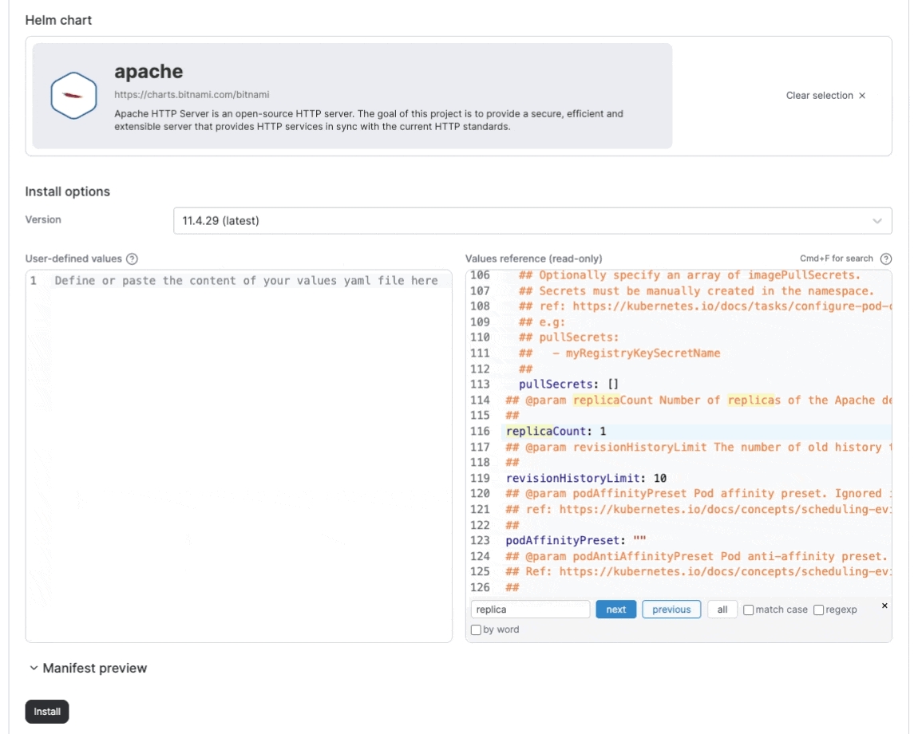Enable the regexp checkbox

[818, 610]
